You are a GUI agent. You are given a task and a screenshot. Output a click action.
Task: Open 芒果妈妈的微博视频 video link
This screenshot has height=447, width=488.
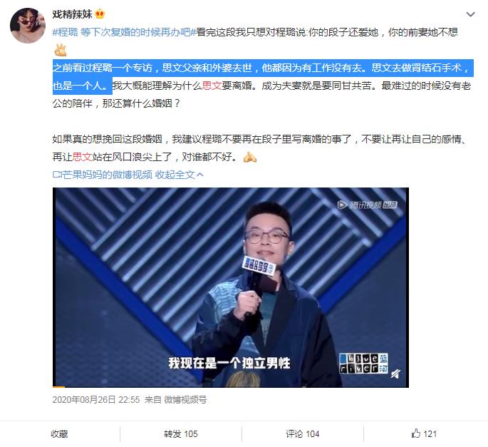pos(107,175)
